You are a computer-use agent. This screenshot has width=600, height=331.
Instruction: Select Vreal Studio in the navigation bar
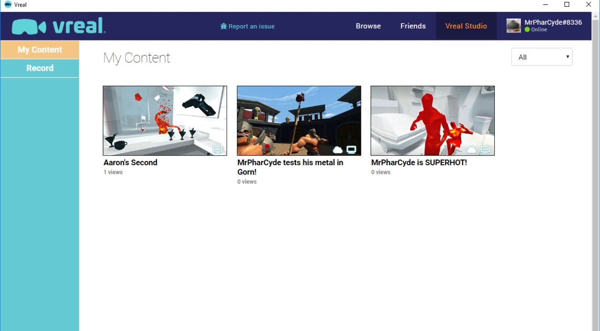(x=466, y=26)
